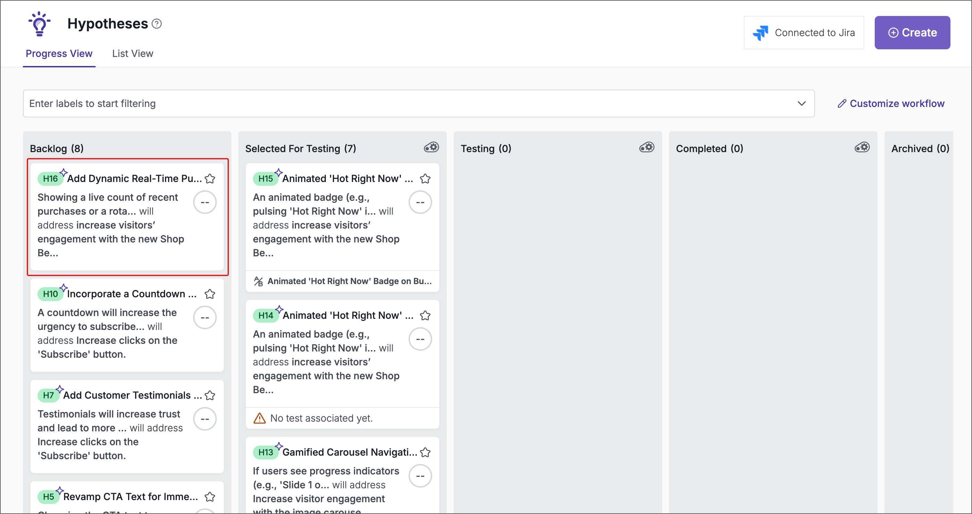
Task: Open the Customize workflow link
Action: [891, 104]
